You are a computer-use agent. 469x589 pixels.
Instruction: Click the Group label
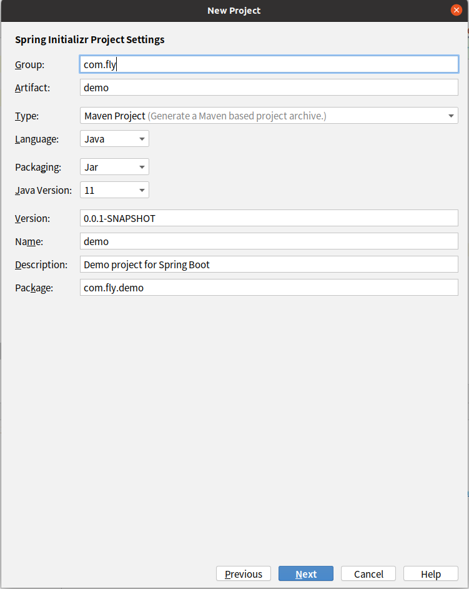29,64
